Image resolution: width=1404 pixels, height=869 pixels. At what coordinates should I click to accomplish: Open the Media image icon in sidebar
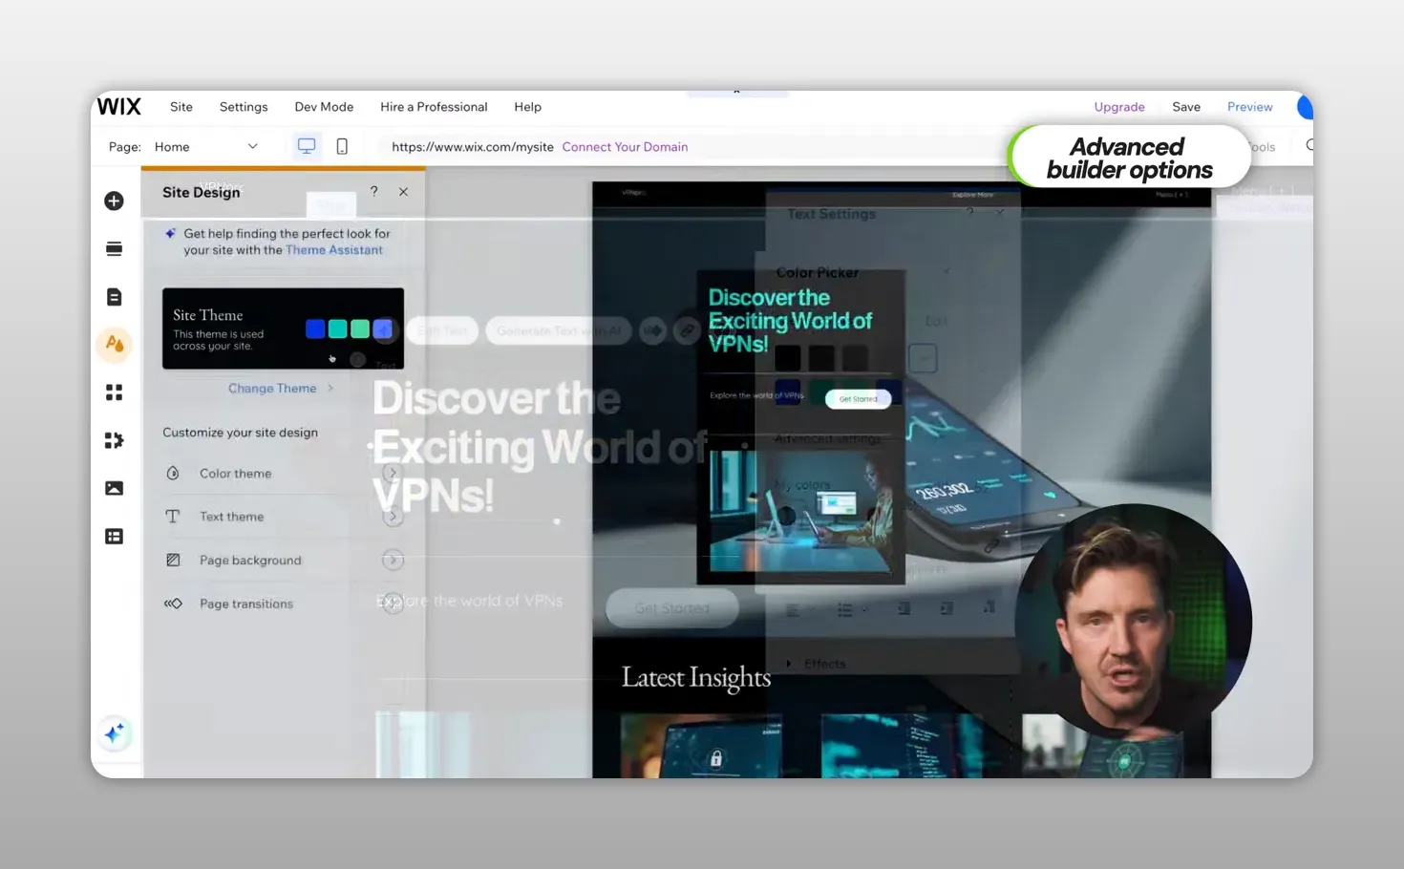[x=114, y=488]
